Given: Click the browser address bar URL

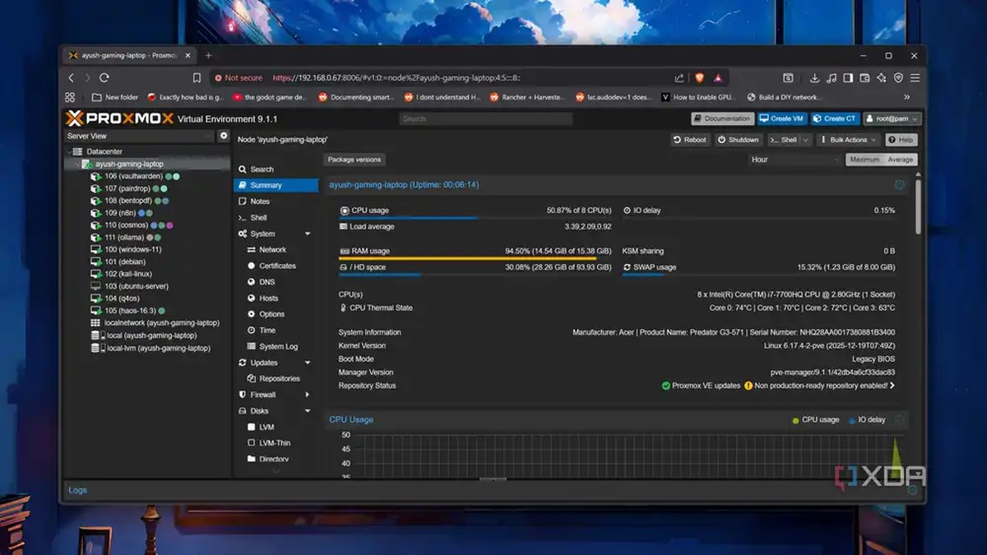Looking at the screenshot, I should 396,77.
